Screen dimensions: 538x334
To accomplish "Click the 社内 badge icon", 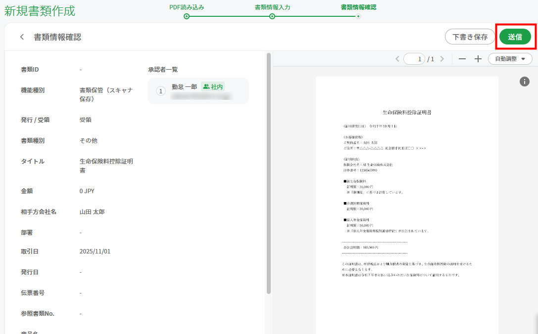I will (x=206, y=86).
